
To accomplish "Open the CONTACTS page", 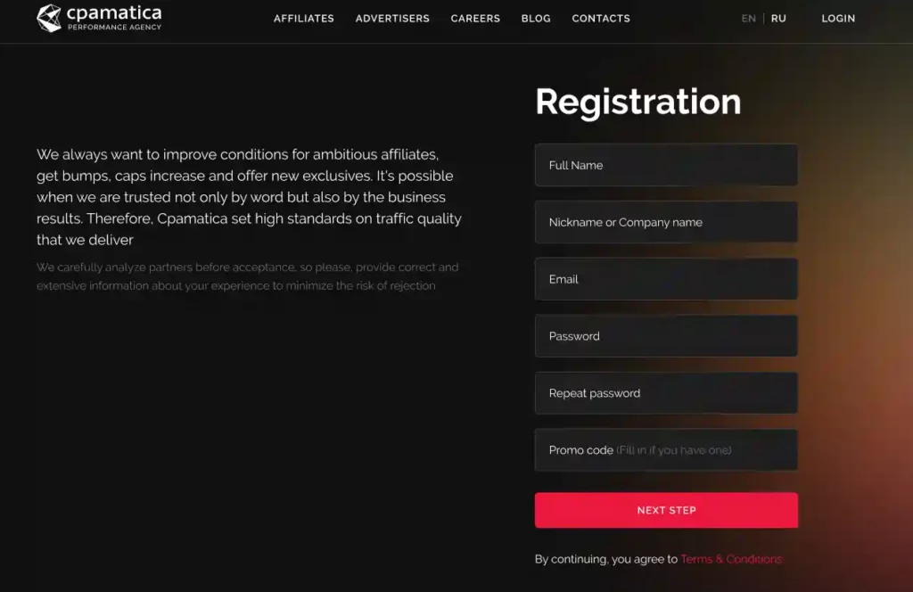I will tap(601, 18).
